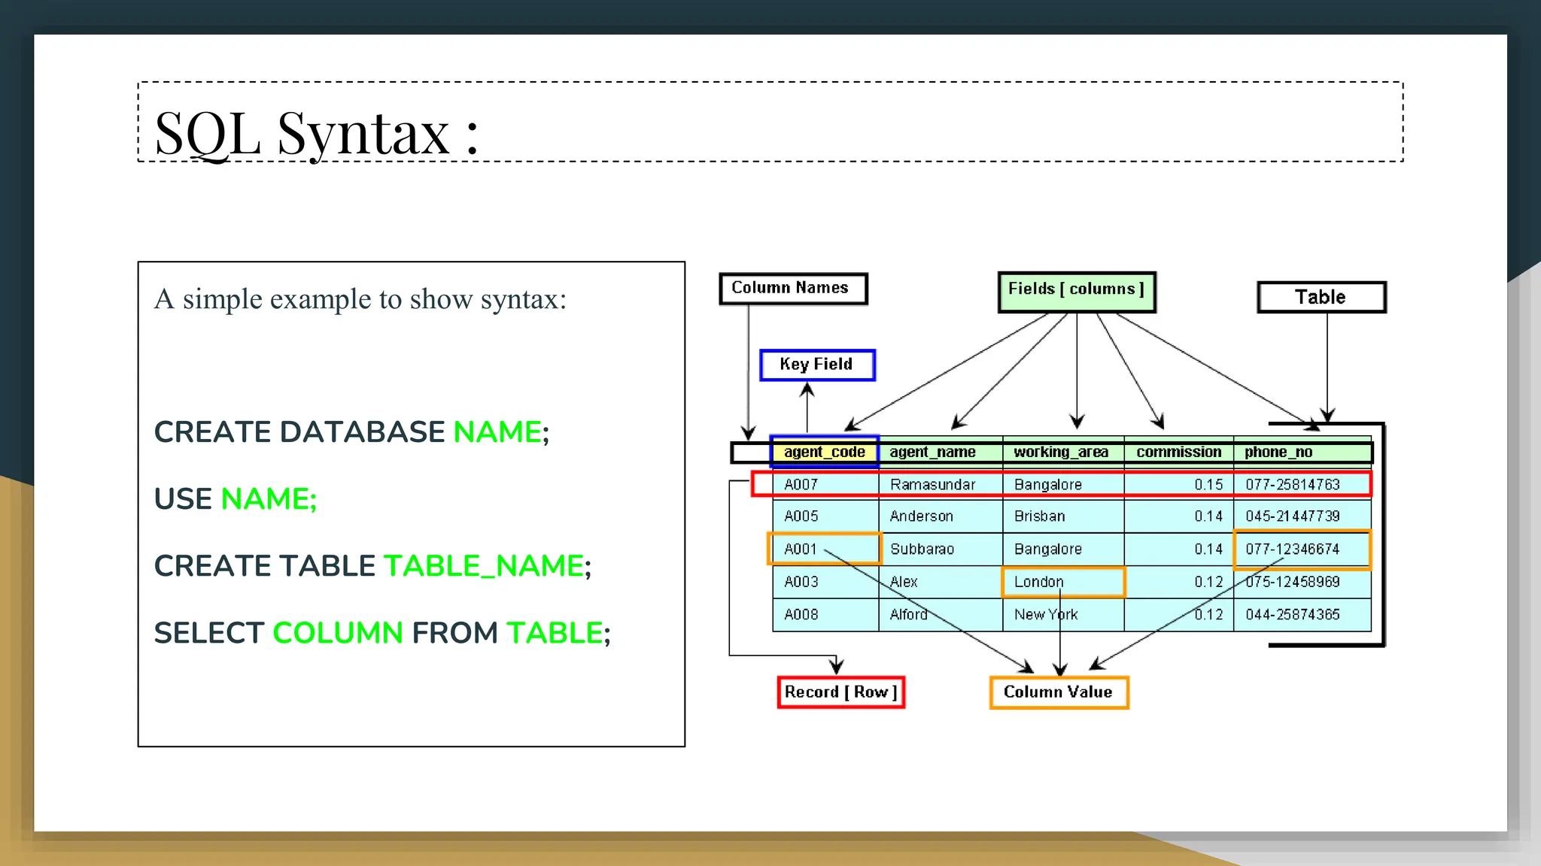The image size is (1541, 866).
Task: Click the A001 cell highlighted in orange
Action: coord(801,550)
